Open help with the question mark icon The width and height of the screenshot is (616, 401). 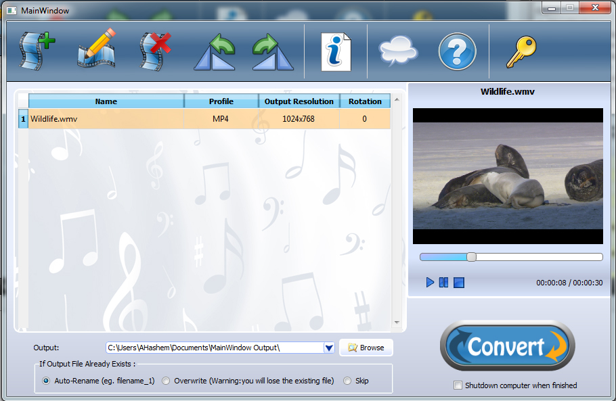tap(458, 51)
